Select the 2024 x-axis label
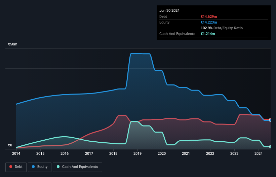 [259, 153]
